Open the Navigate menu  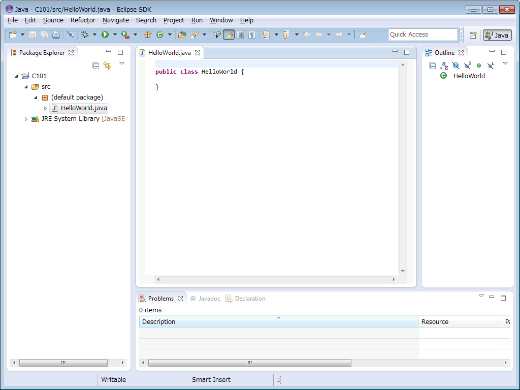tap(116, 20)
